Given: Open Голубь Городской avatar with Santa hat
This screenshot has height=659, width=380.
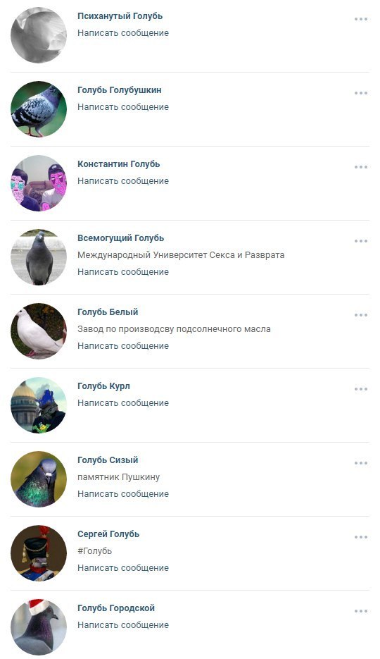Looking at the screenshot, I should pos(39,627).
